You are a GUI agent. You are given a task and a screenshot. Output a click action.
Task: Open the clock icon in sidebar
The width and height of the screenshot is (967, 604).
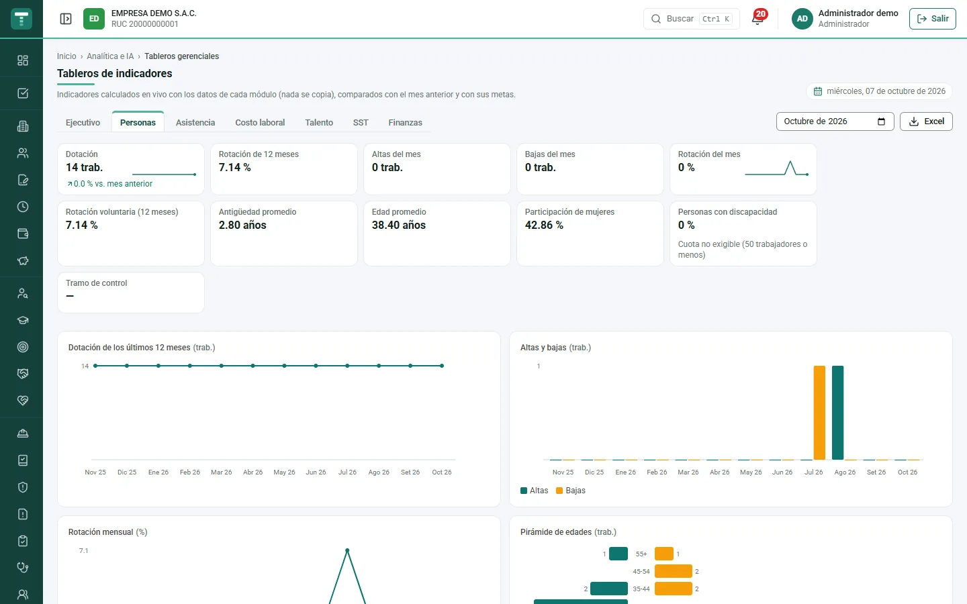point(23,207)
